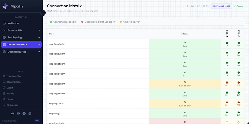The width and height of the screenshot is (249, 124).
Task: Select host aepdbgp2adm
Action: coord(57,54)
